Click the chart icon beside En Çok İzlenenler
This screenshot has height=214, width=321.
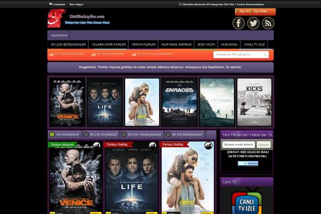pyautogui.click(x=94, y=54)
